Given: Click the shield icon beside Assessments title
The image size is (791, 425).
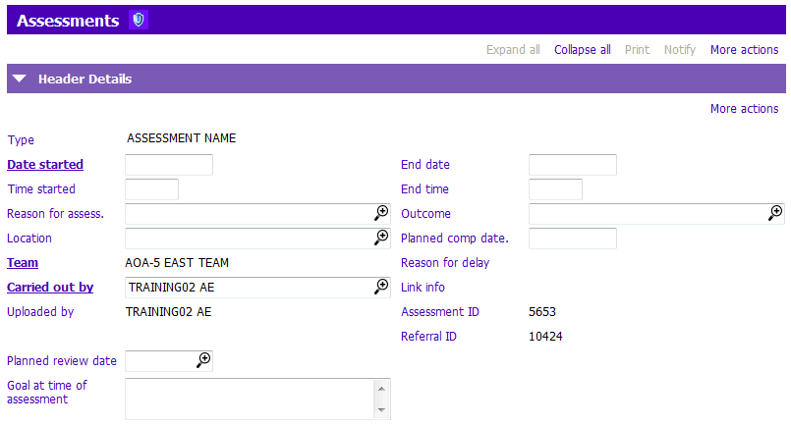Looking at the screenshot, I should [139, 21].
